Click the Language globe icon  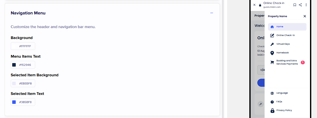point(272,93)
